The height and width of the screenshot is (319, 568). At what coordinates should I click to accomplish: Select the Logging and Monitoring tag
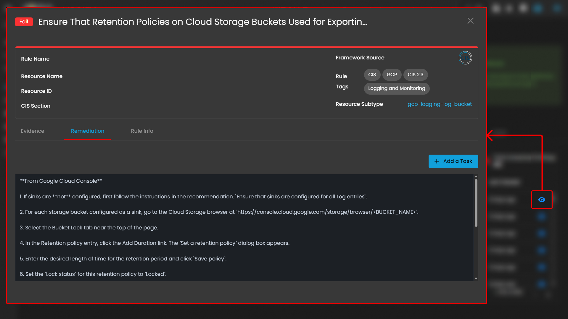tap(396, 88)
